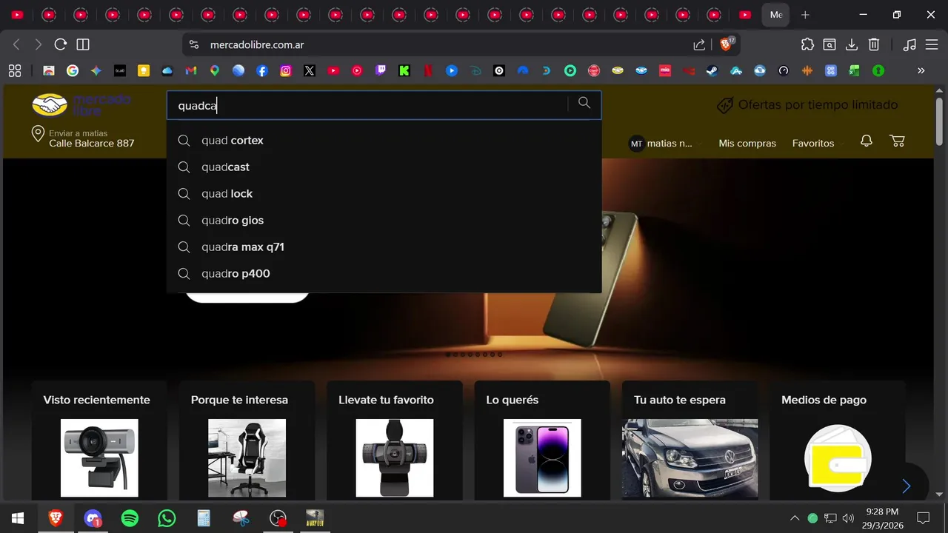This screenshot has height=533, width=948.
Task: Open a new browser tab
Action: click(805, 15)
